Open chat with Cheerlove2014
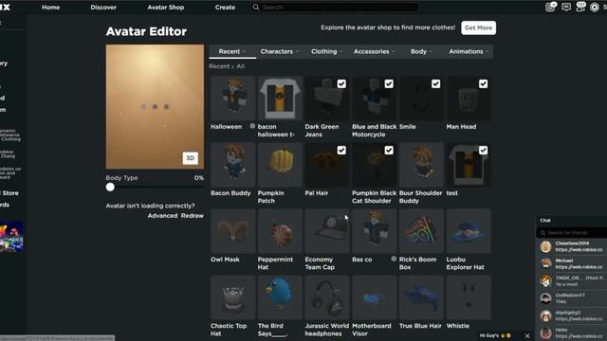The width and height of the screenshot is (607, 341). (x=571, y=246)
